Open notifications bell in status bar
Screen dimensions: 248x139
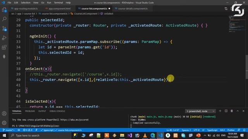(x=244, y=130)
